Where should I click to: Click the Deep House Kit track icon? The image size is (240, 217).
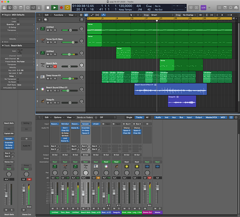point(43,77)
